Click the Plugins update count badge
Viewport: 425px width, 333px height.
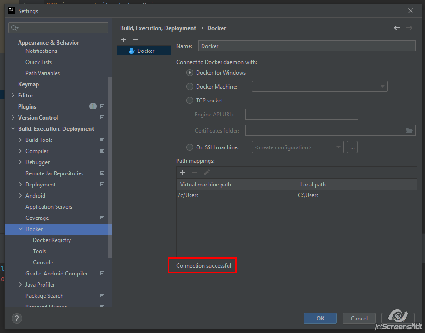click(x=93, y=106)
